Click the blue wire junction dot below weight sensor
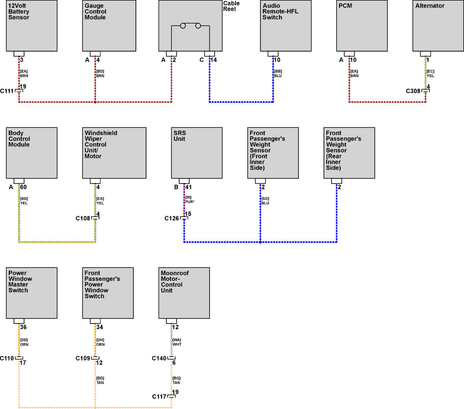464x409 pixels. [260, 242]
